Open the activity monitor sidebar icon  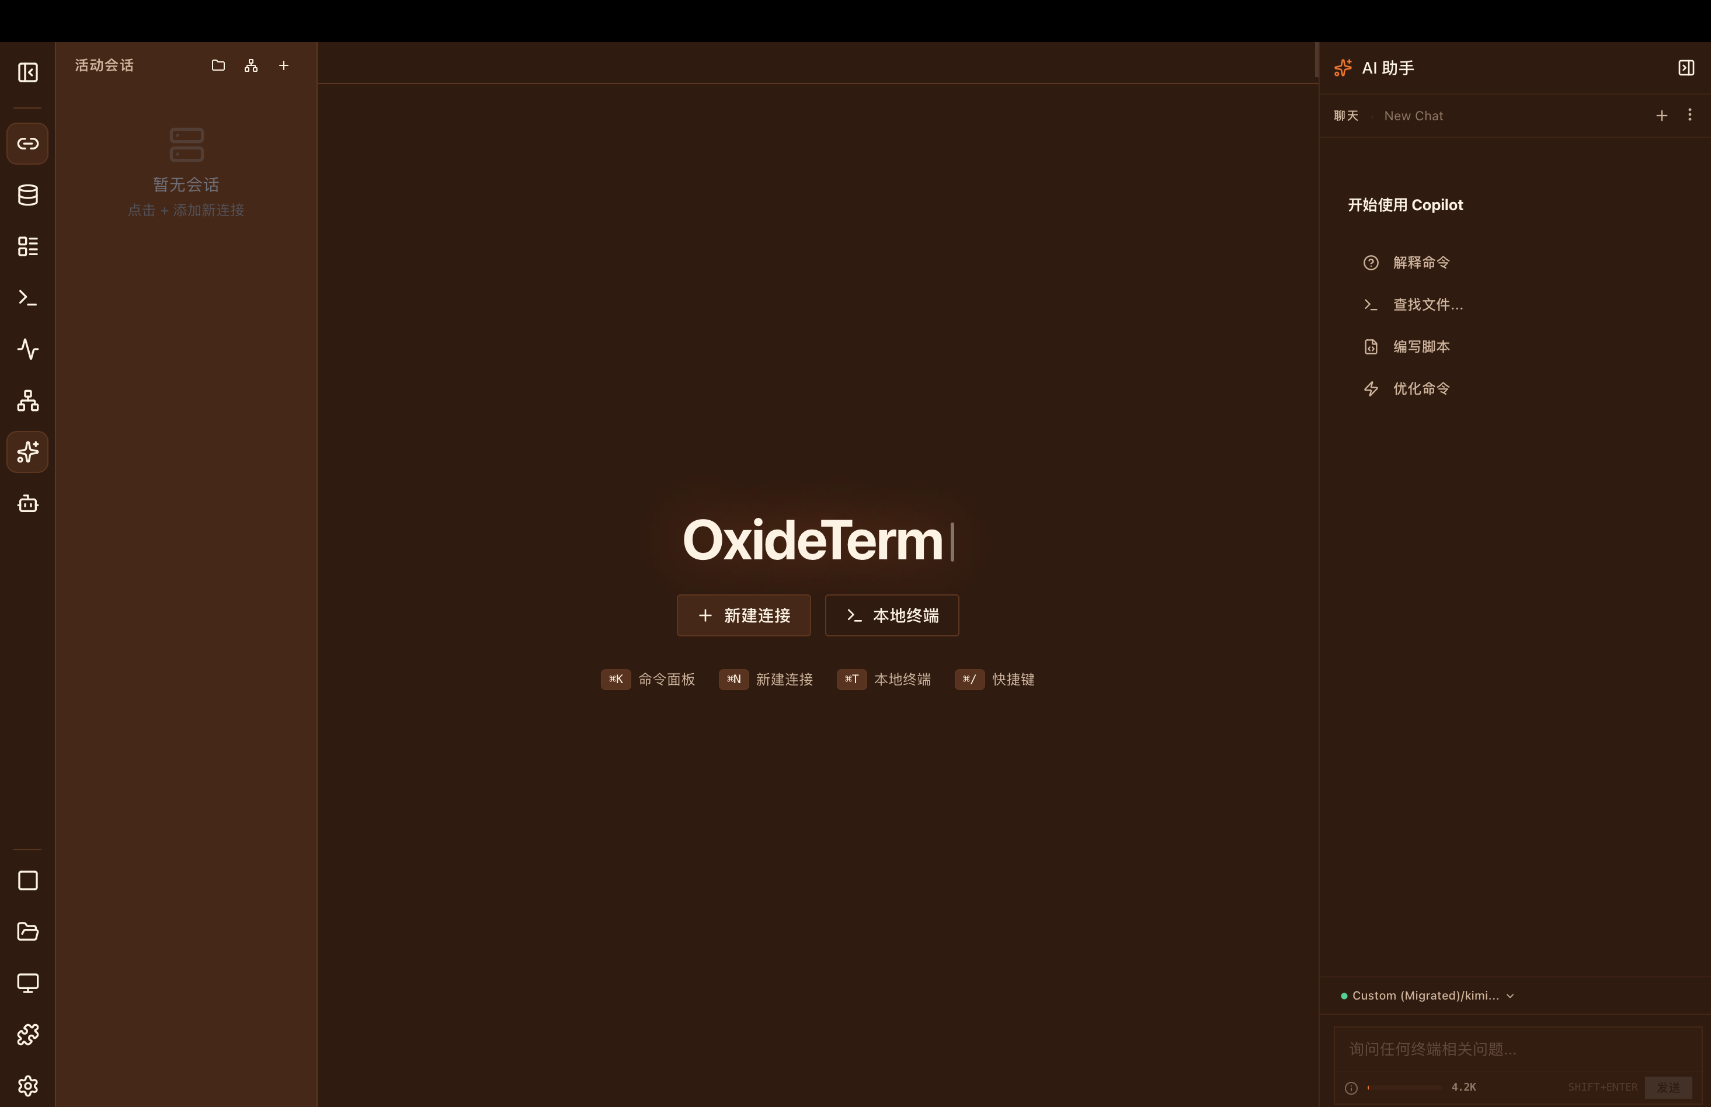click(x=27, y=349)
